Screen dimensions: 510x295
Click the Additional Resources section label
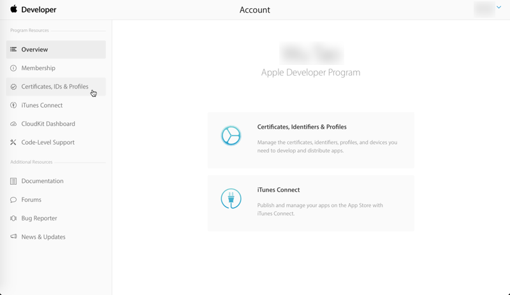click(x=31, y=162)
